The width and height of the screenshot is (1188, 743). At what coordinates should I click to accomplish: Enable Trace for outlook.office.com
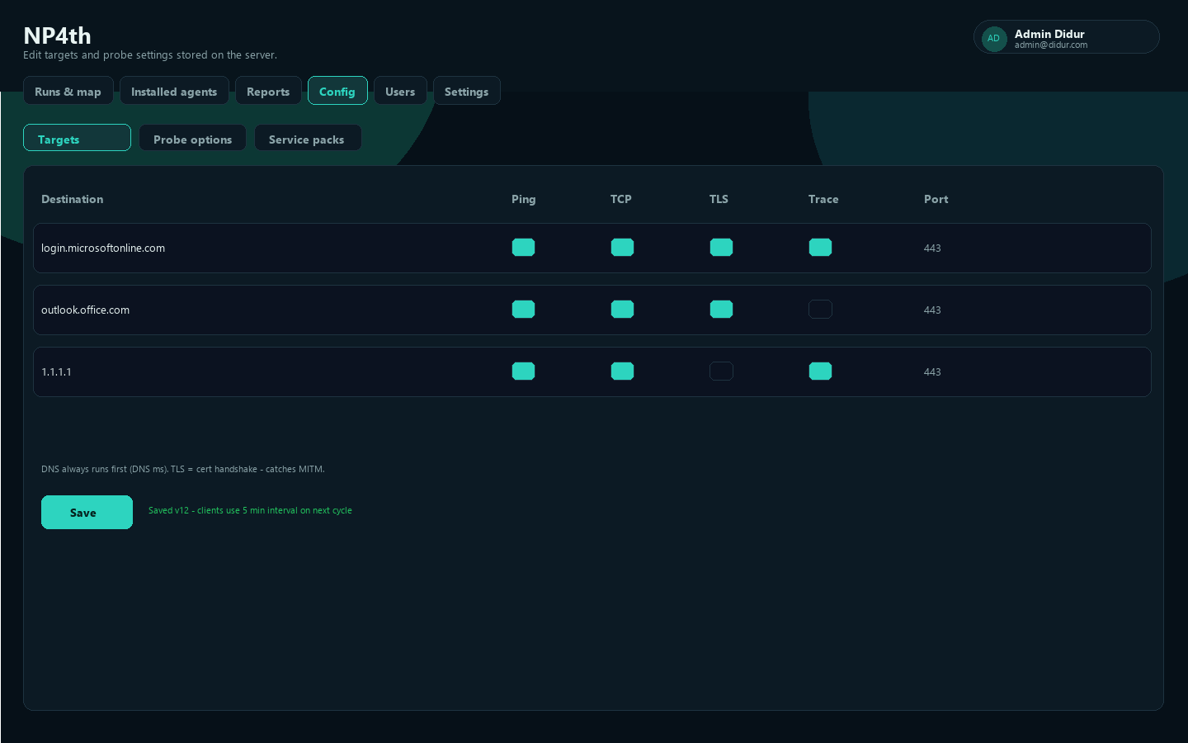coord(820,310)
